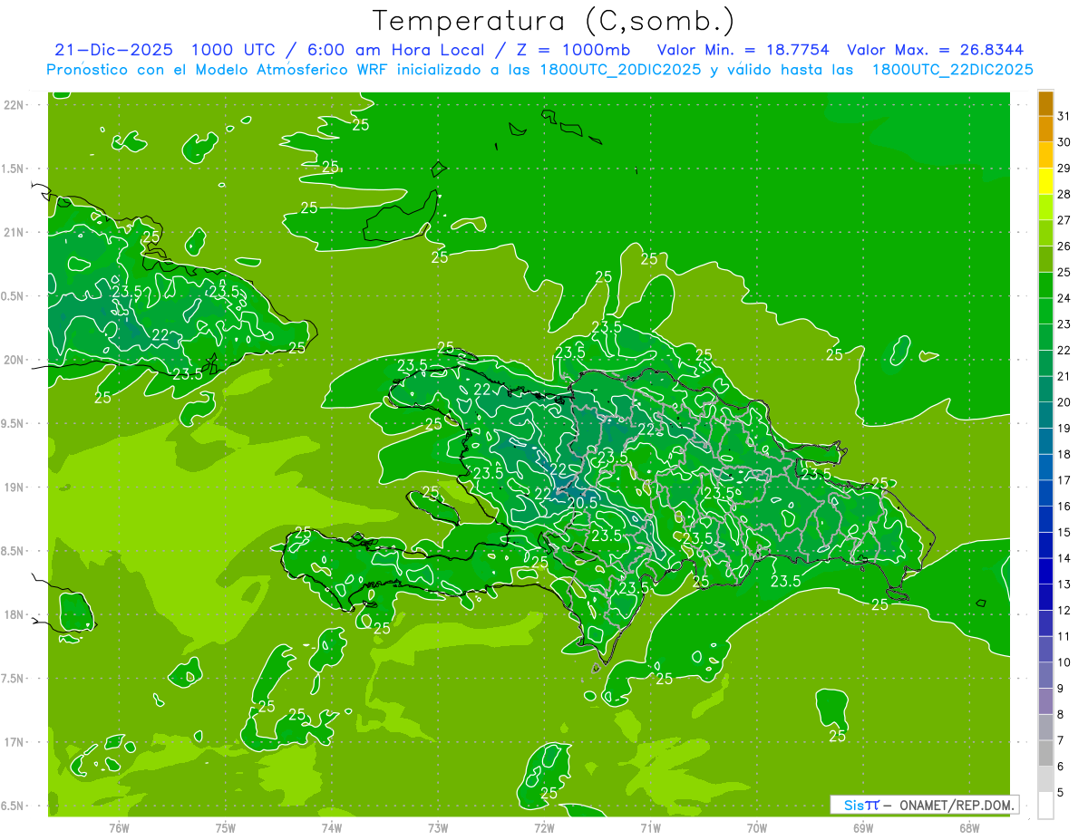Select "Valor Max. = 26.8344" text
This screenshot has width=1088, height=840.
(936, 50)
